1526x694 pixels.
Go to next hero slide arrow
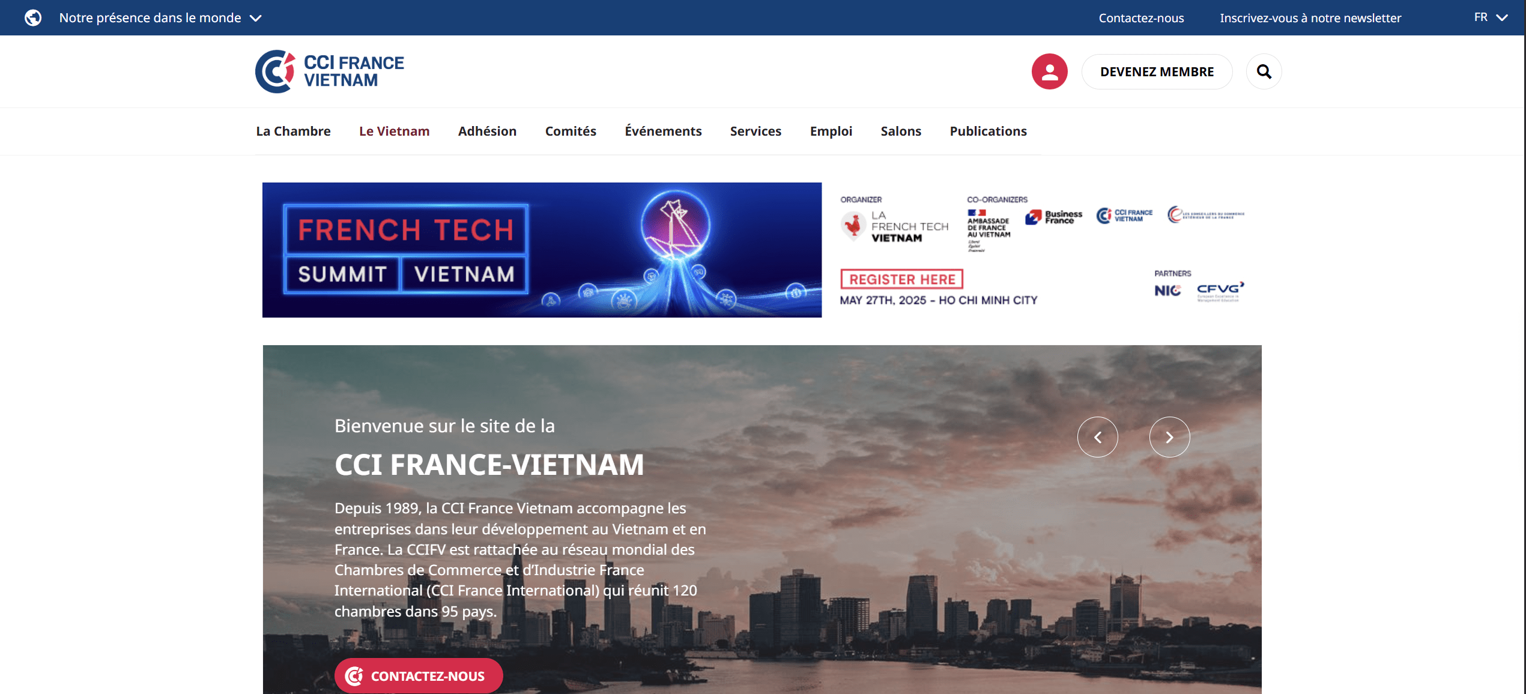(x=1169, y=437)
